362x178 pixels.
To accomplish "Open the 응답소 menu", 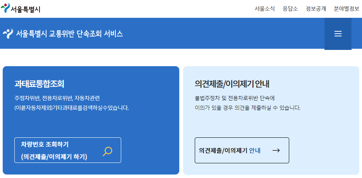I will (290, 9).
